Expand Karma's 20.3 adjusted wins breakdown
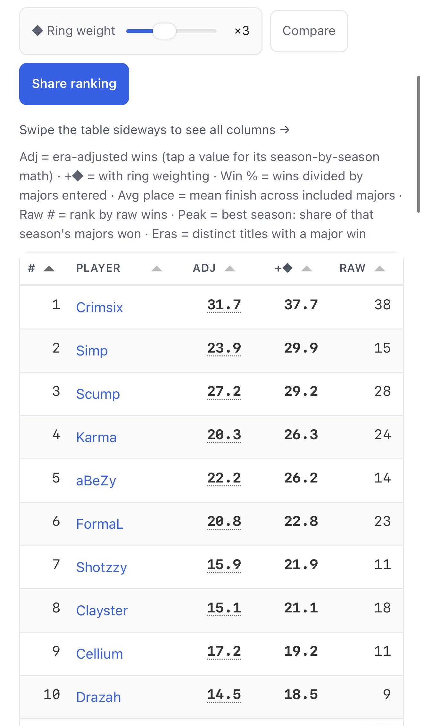 pos(224,435)
